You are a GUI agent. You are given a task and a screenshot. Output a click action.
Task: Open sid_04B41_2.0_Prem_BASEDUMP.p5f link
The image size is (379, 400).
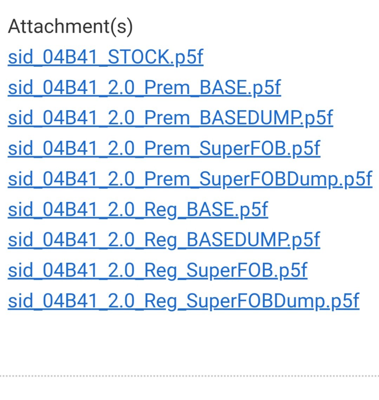170,118
